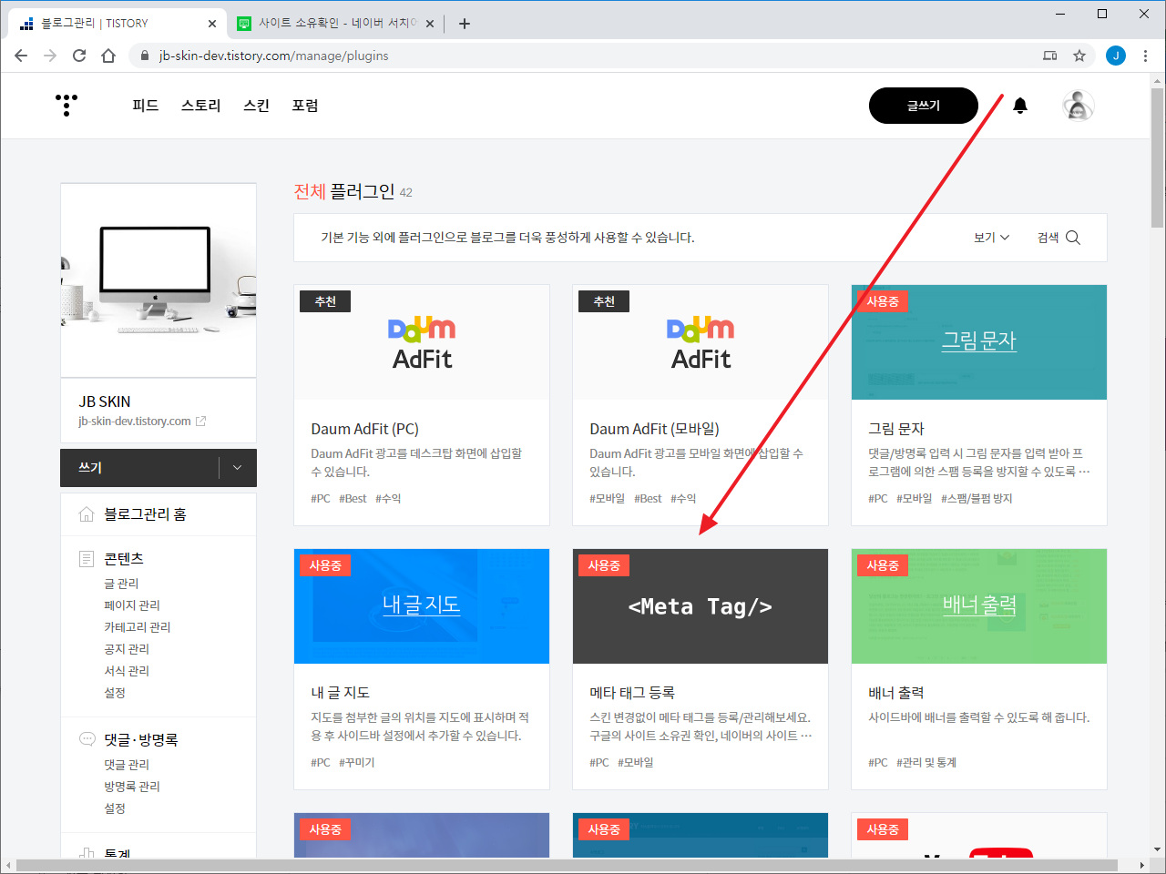This screenshot has height=874, width=1166.
Task: Go to 블로그관리 홈
Action: [145, 514]
